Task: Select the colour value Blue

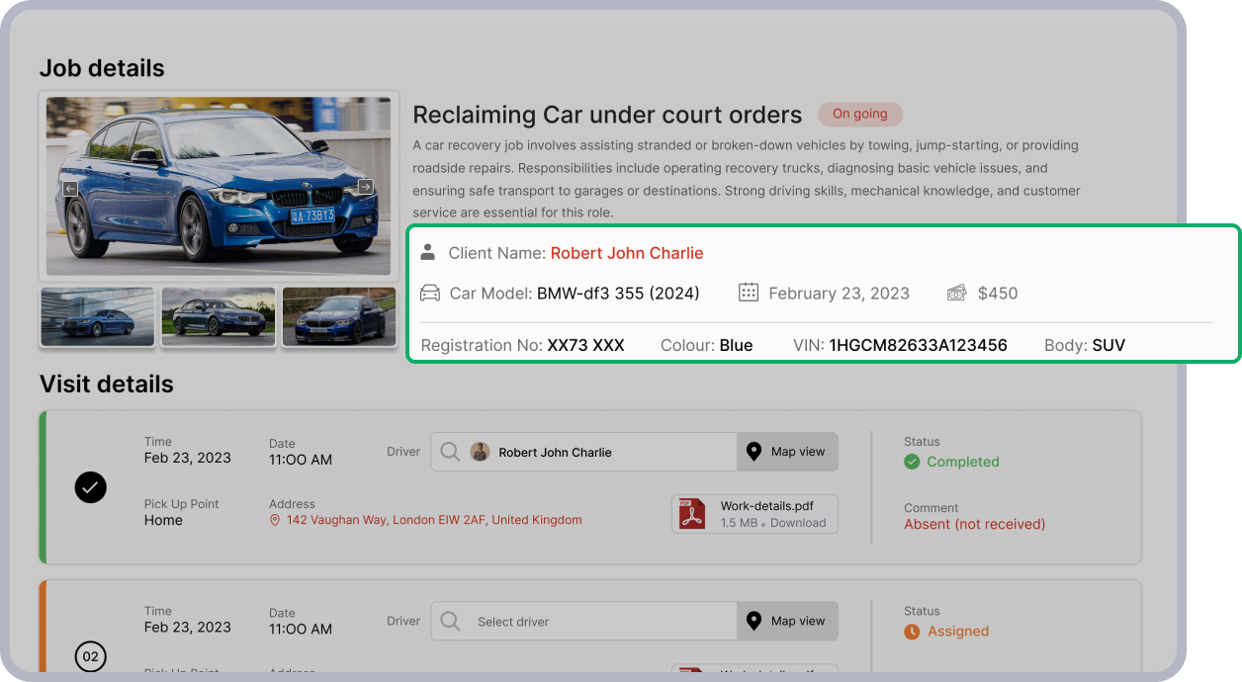Action: click(736, 345)
